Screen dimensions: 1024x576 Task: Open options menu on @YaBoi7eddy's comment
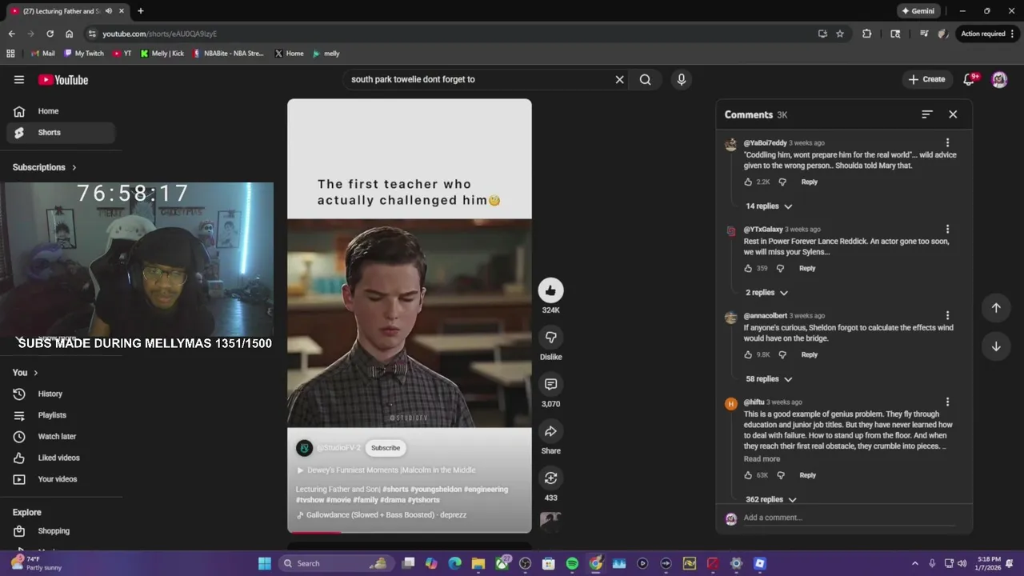tap(947, 142)
